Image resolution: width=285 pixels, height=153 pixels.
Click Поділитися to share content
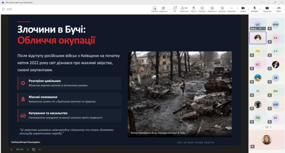[x=267, y=9]
